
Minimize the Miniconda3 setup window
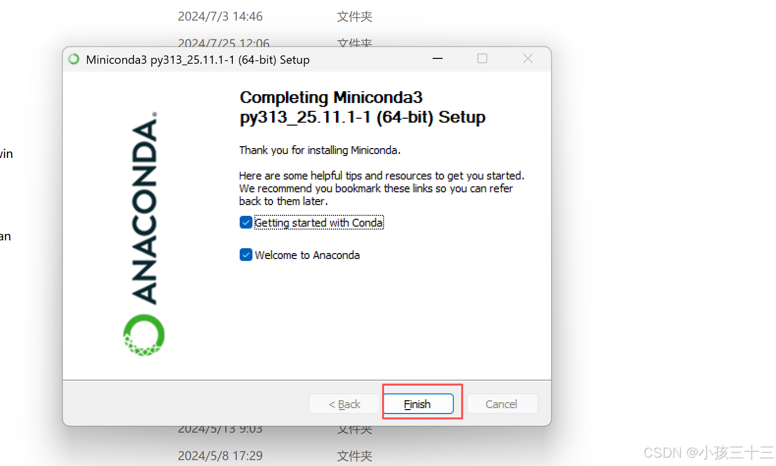pos(437,58)
